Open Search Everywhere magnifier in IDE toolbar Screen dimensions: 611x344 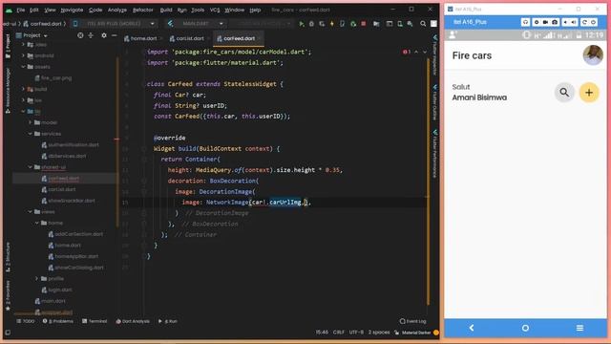(x=423, y=24)
